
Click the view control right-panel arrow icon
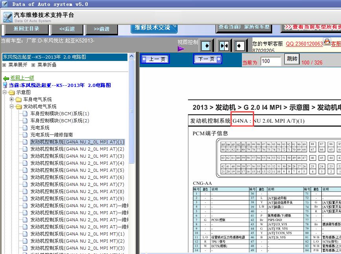240,46
